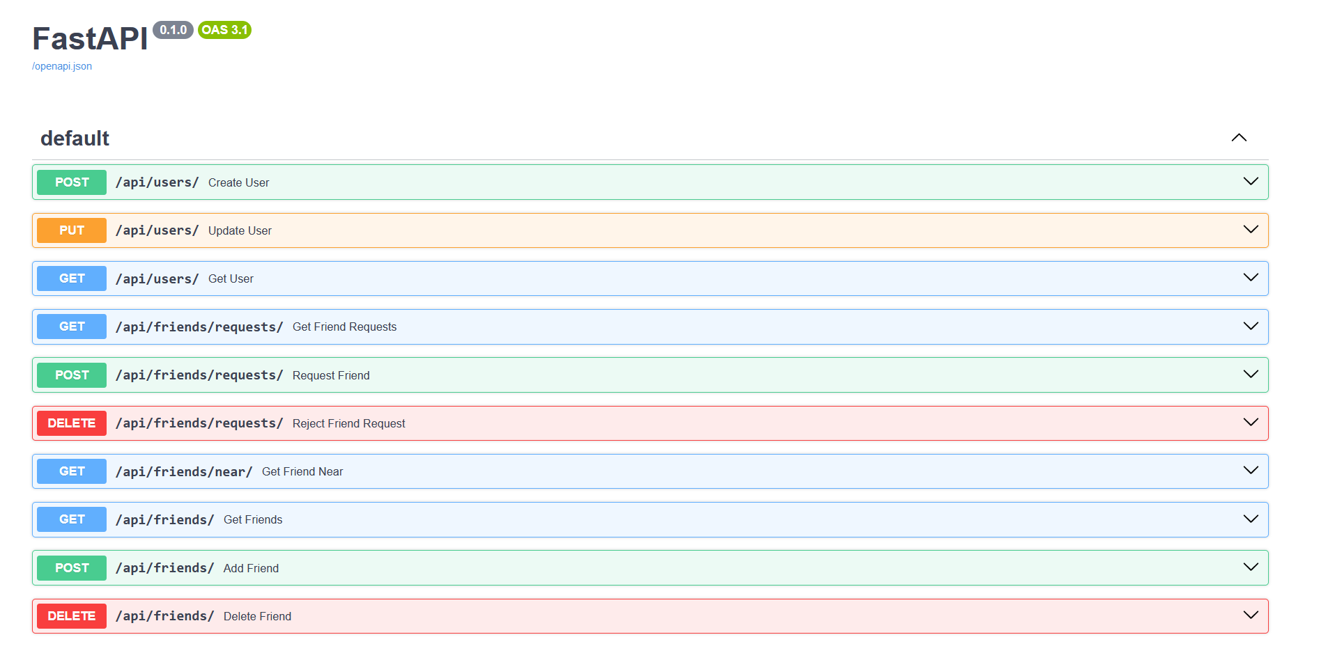Click /api/friends/ path in Delete Friend row
The width and height of the screenshot is (1328, 660).
coord(165,616)
